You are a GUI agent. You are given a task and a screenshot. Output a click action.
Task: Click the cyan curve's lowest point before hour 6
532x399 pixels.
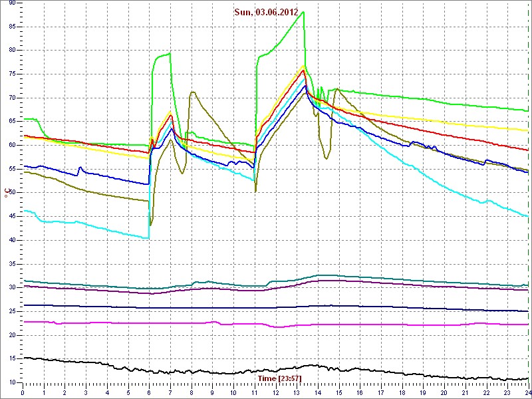click(x=147, y=237)
